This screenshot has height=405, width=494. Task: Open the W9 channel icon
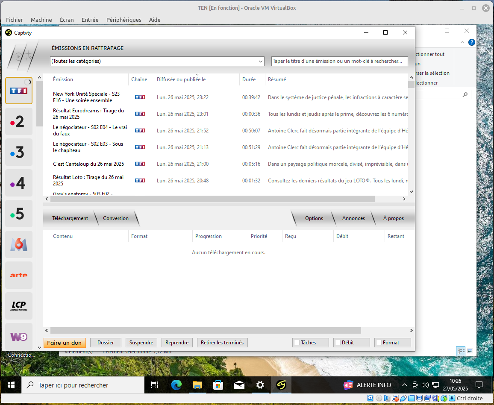(x=19, y=337)
